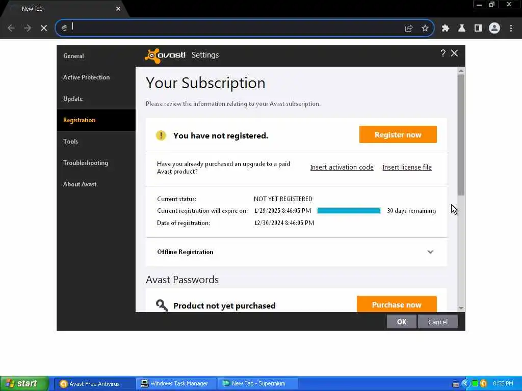Click 'Product not yet purchased' text

224,305
